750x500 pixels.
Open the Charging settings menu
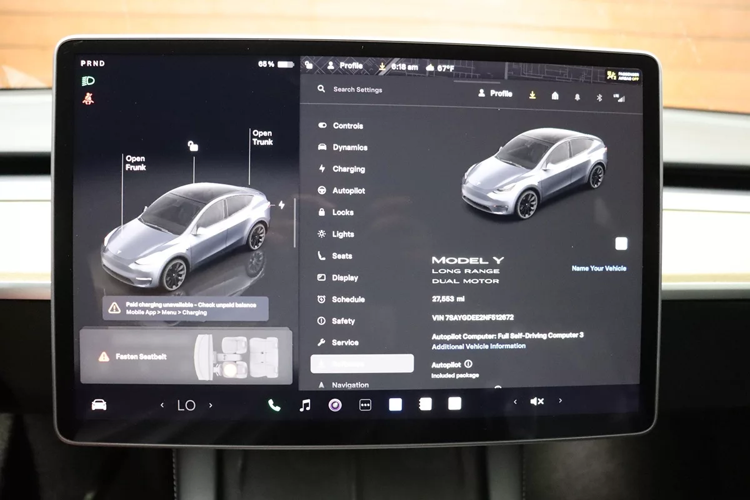click(x=348, y=169)
